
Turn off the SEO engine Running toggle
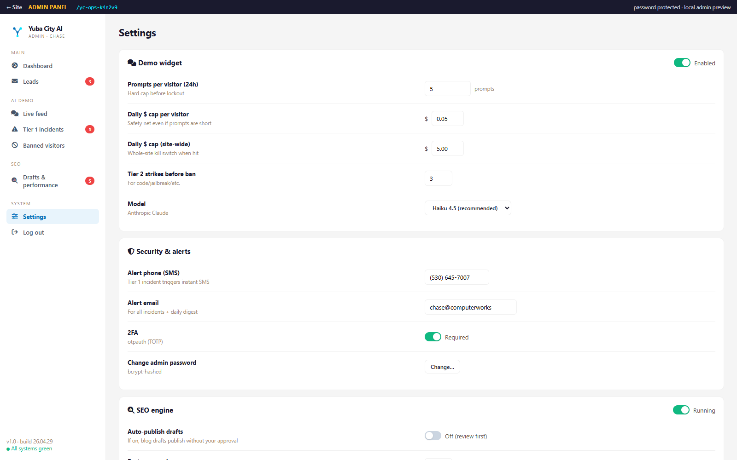coord(681,410)
